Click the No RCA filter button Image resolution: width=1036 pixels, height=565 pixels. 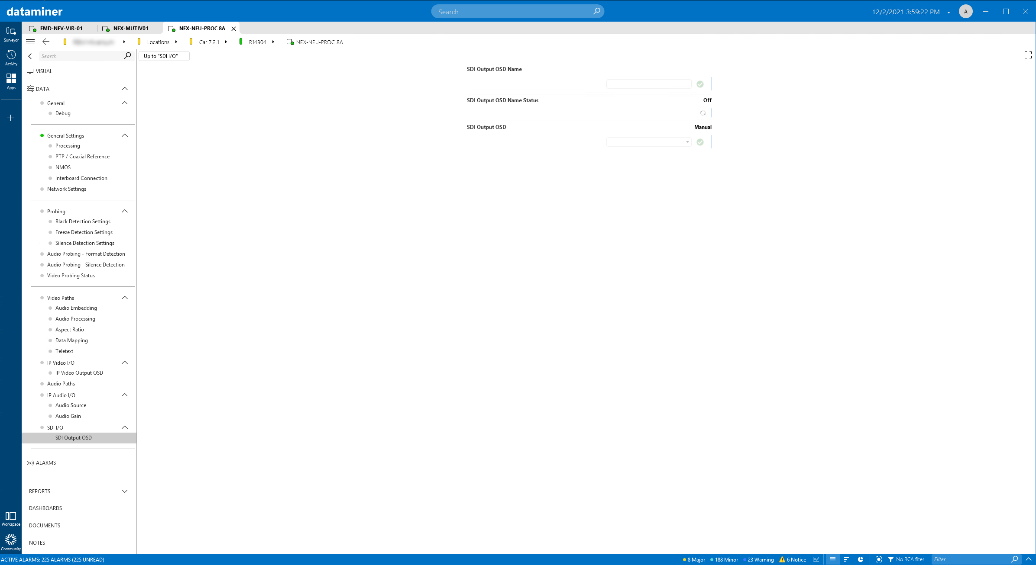(906, 559)
